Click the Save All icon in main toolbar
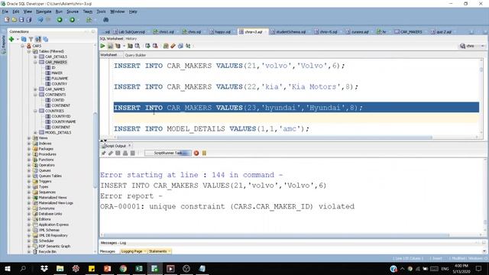Viewport: 489px width, 275px height. [29, 20]
